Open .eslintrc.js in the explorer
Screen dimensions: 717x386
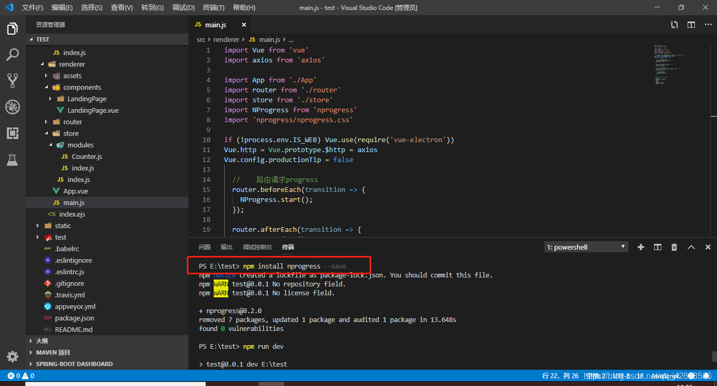click(x=107, y=272)
